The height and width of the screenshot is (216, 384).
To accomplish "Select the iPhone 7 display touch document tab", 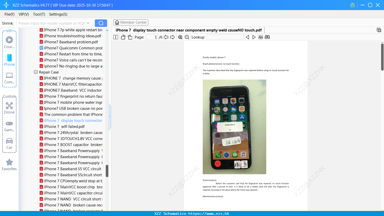I will [x=189, y=30].
